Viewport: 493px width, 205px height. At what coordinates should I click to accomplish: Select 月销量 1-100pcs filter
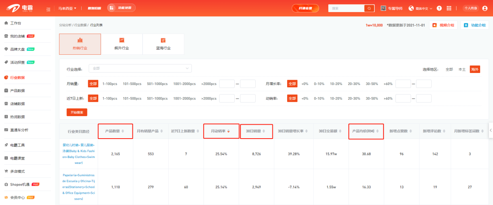coord(110,83)
